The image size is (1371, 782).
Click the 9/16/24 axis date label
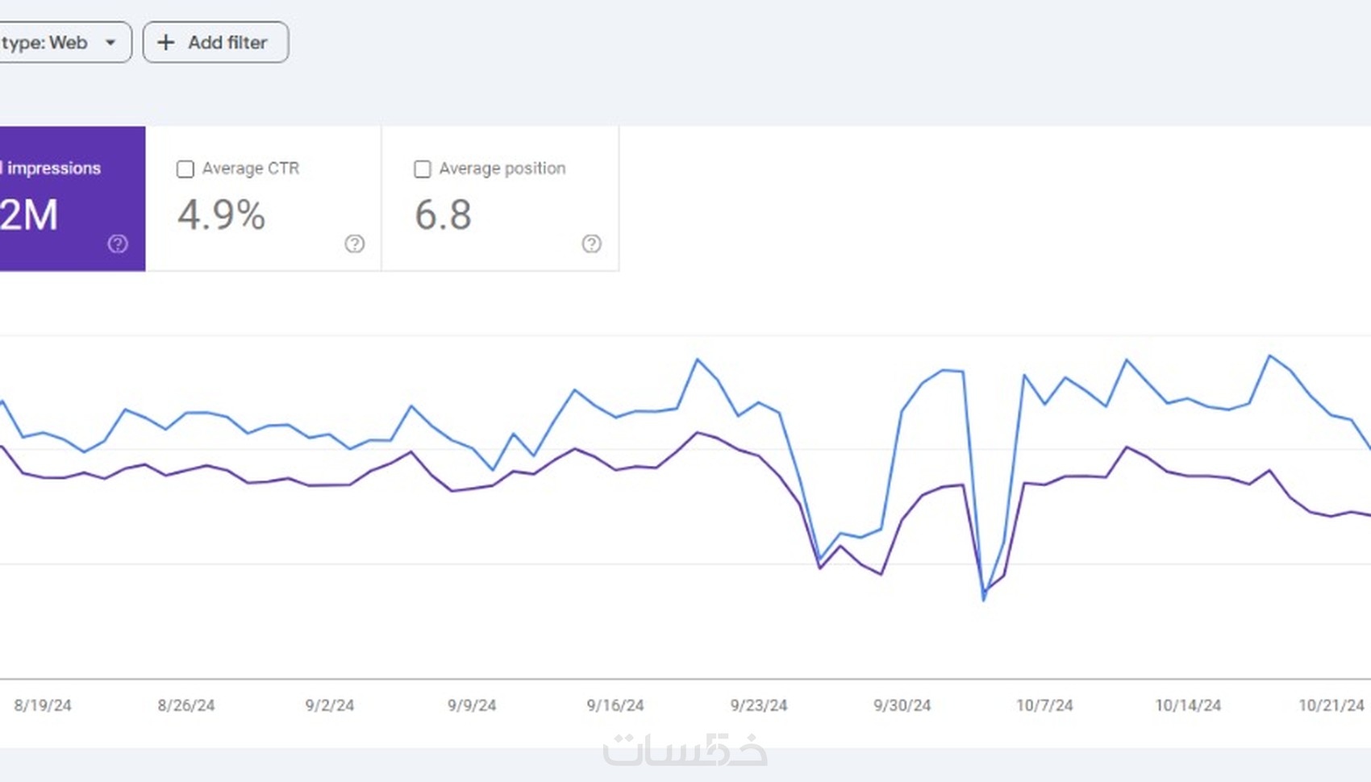615,705
